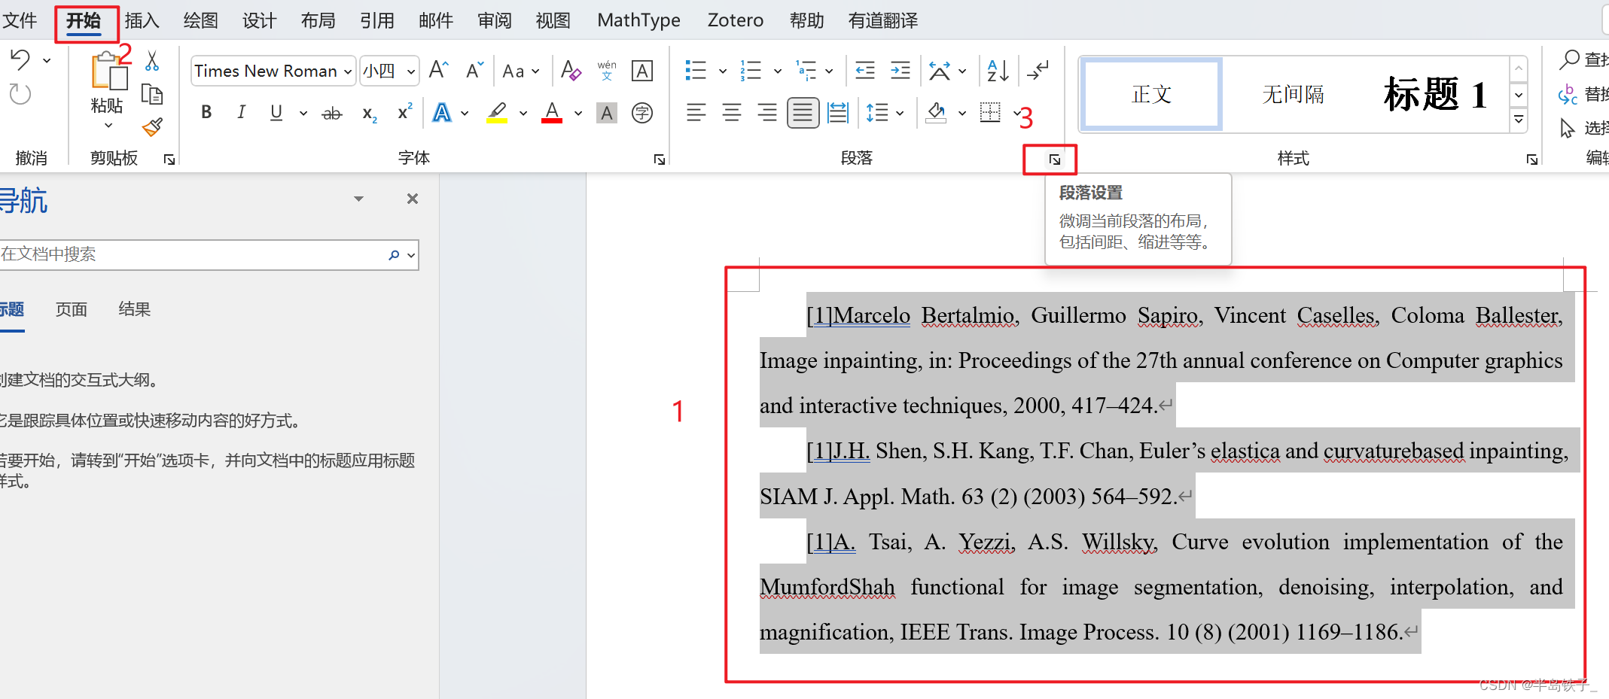Click the Align Right icon
1609x699 pixels.
click(767, 113)
